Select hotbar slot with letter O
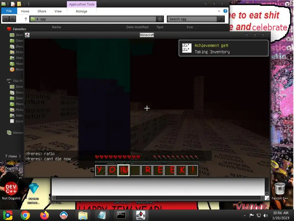The image size is (294, 221). tap(112, 170)
